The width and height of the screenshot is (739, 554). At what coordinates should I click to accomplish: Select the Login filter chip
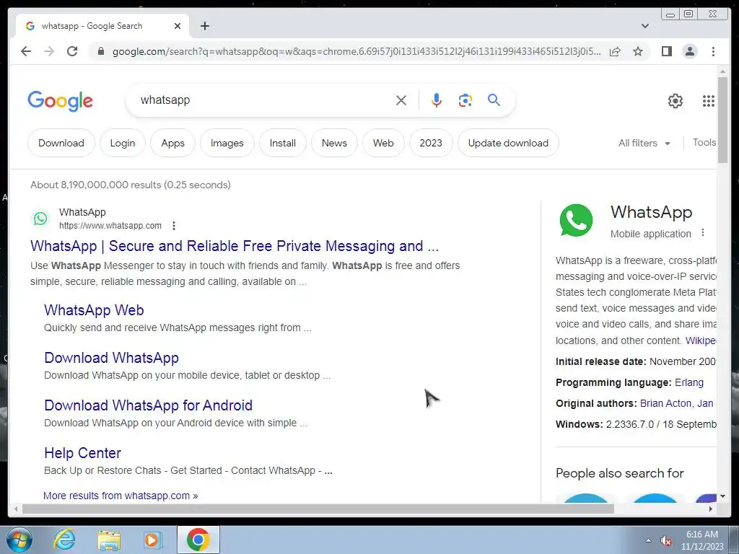tap(123, 143)
